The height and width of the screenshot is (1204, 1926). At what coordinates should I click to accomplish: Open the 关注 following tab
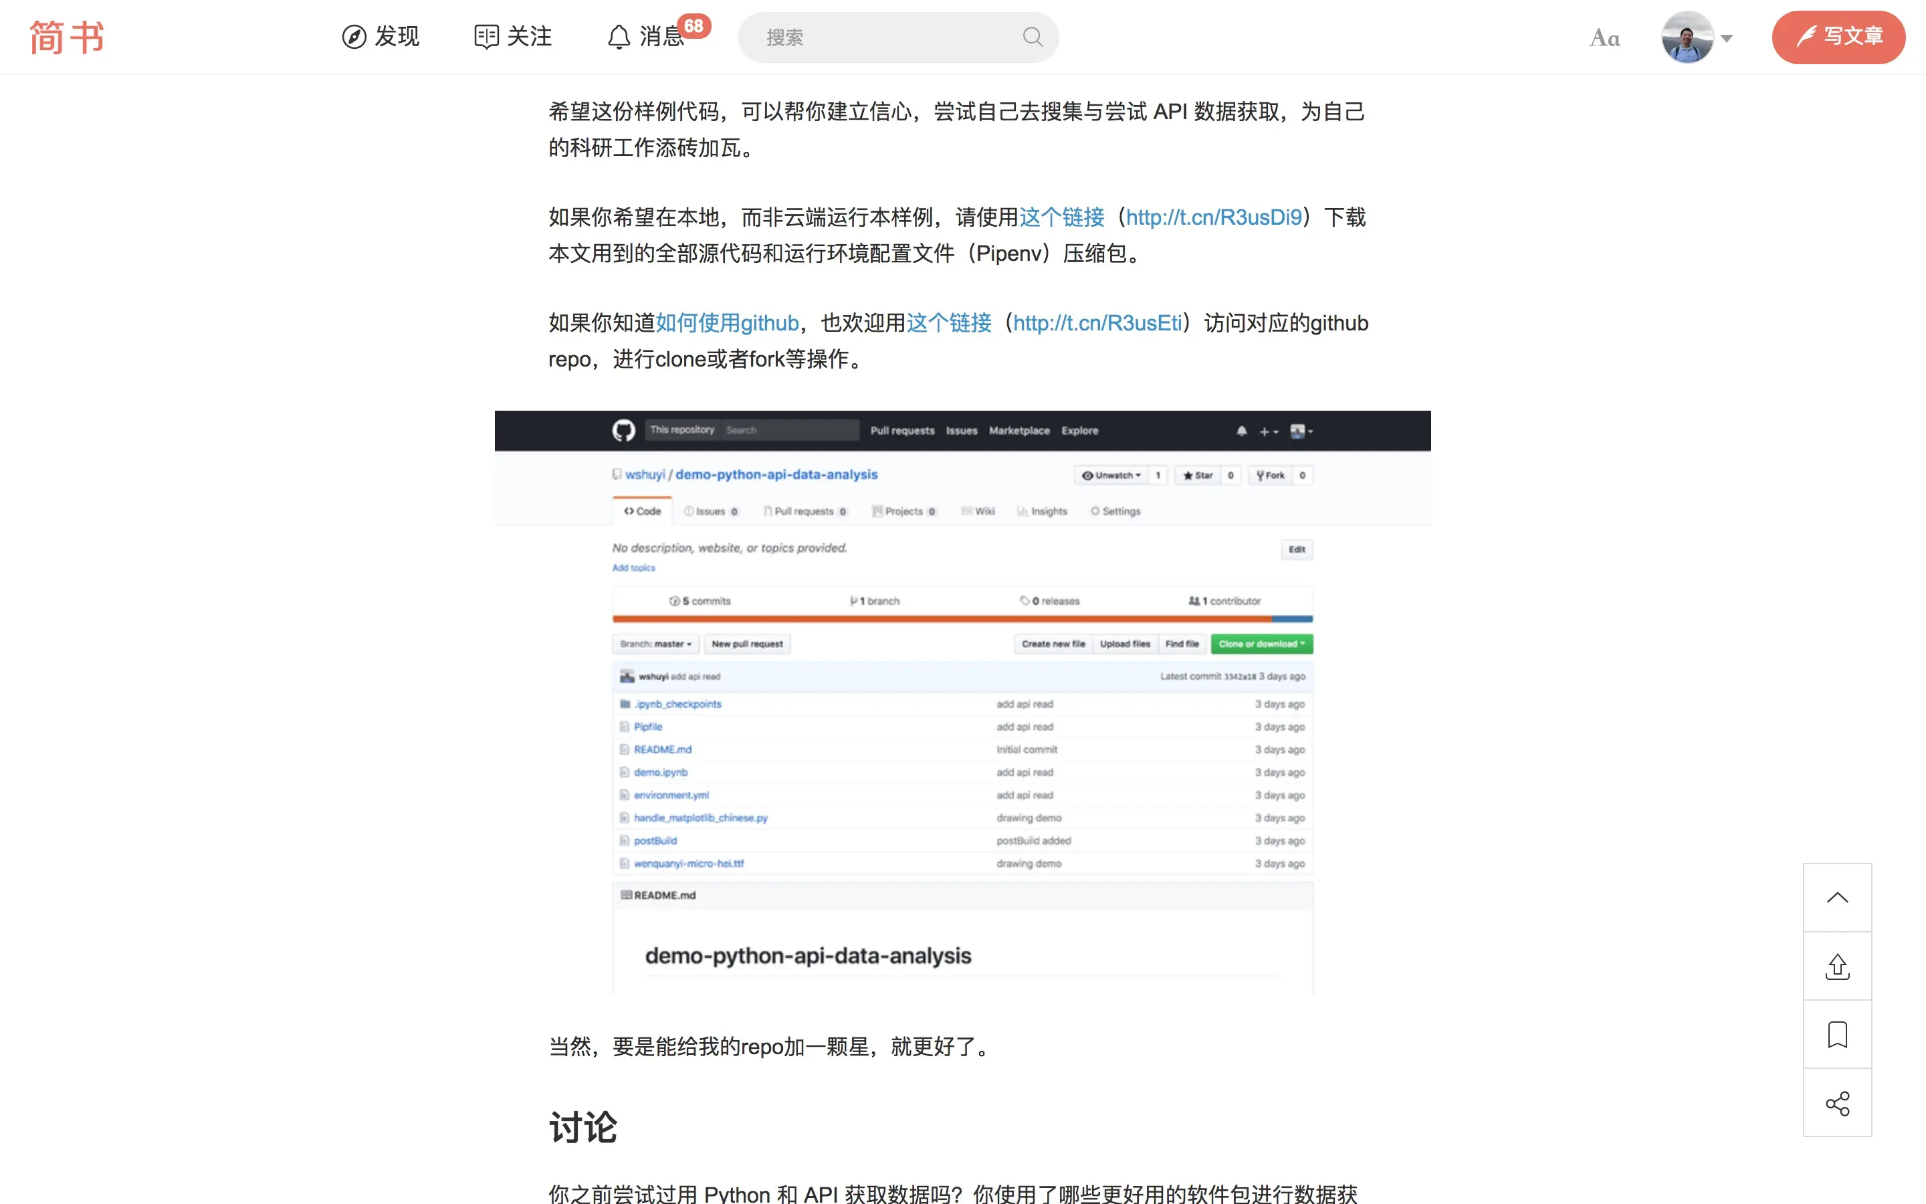click(514, 37)
